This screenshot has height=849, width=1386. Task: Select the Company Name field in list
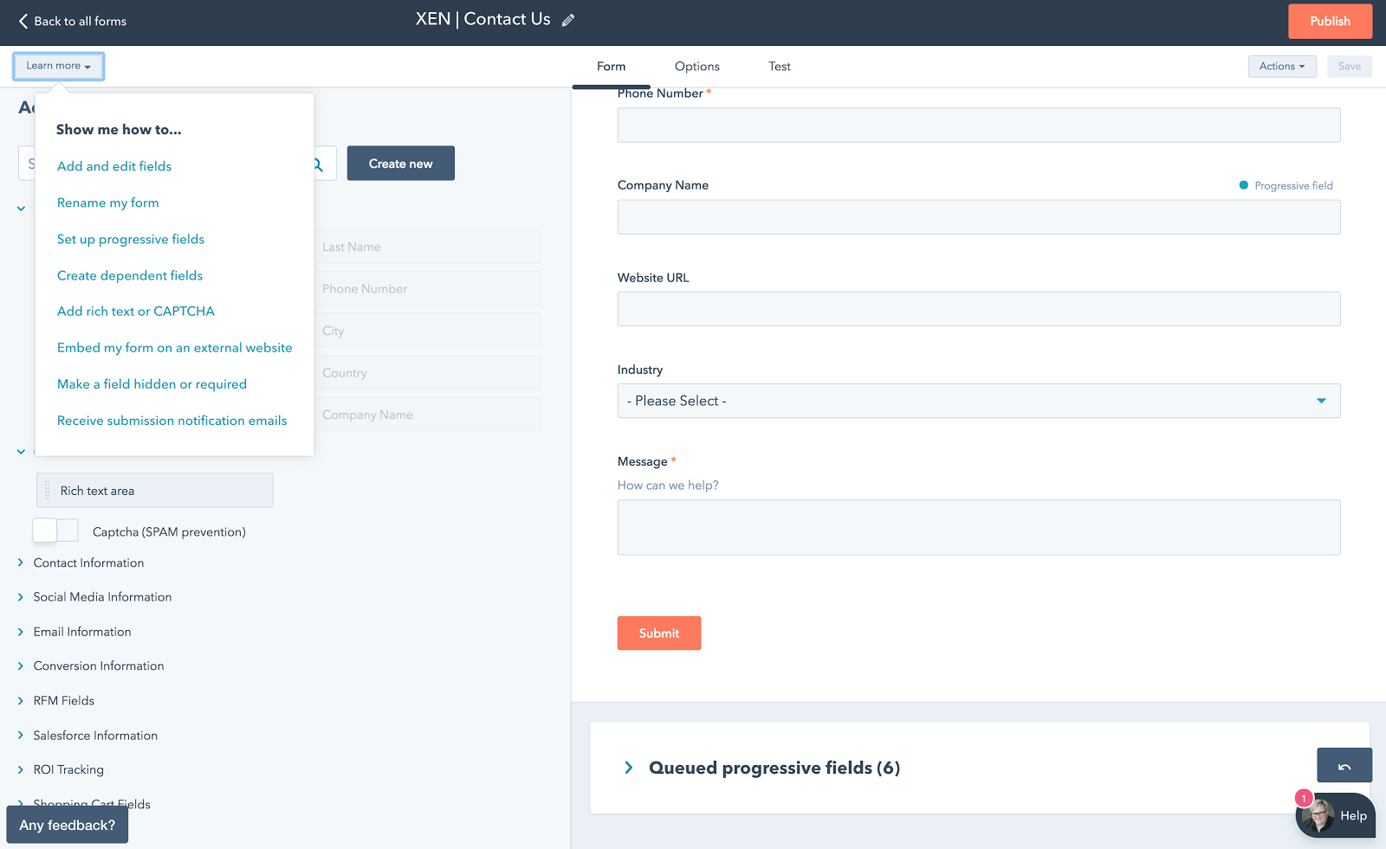click(x=428, y=415)
